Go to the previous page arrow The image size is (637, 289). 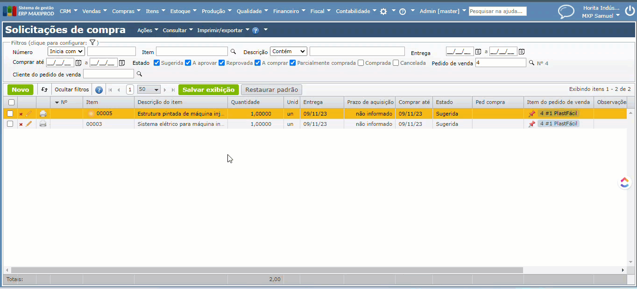[x=119, y=90]
